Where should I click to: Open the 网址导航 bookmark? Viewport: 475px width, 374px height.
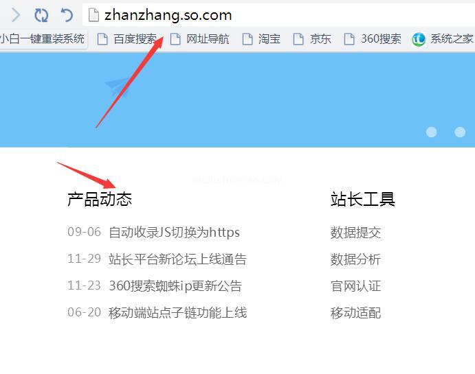(x=199, y=39)
